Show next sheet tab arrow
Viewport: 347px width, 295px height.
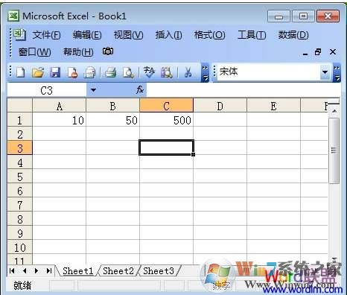(x=36, y=270)
